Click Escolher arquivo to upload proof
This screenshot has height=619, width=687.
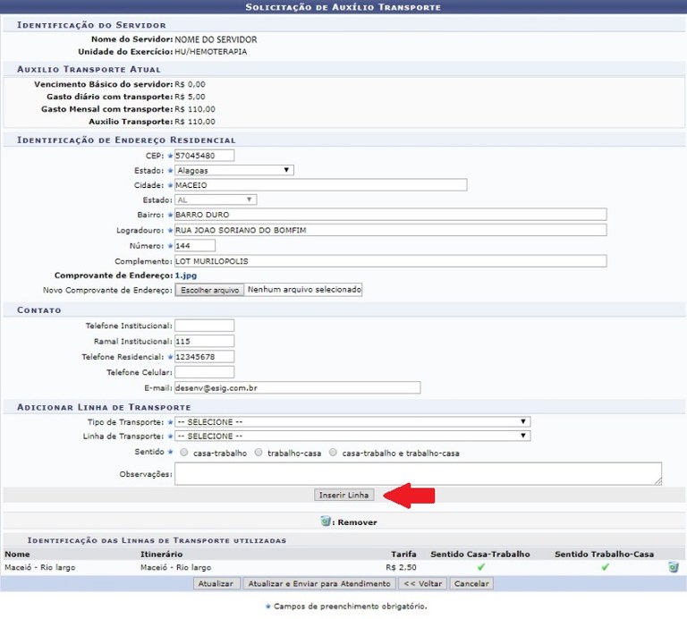point(208,291)
